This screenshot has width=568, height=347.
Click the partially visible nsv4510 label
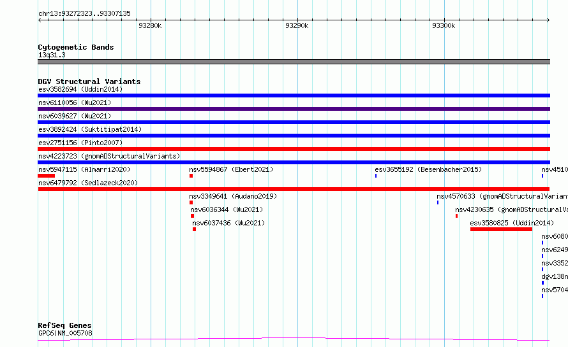[x=555, y=169]
